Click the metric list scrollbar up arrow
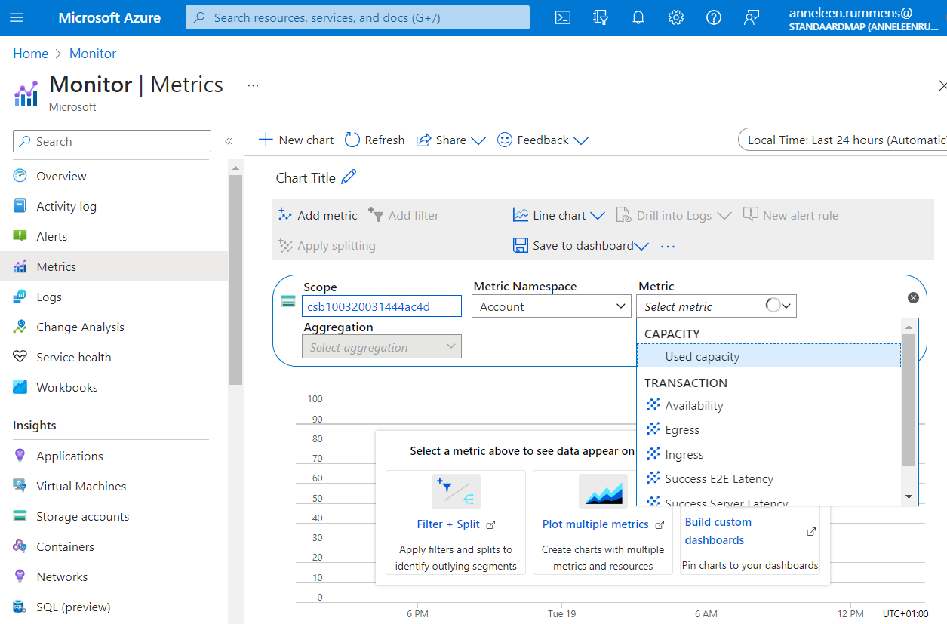 (909, 327)
